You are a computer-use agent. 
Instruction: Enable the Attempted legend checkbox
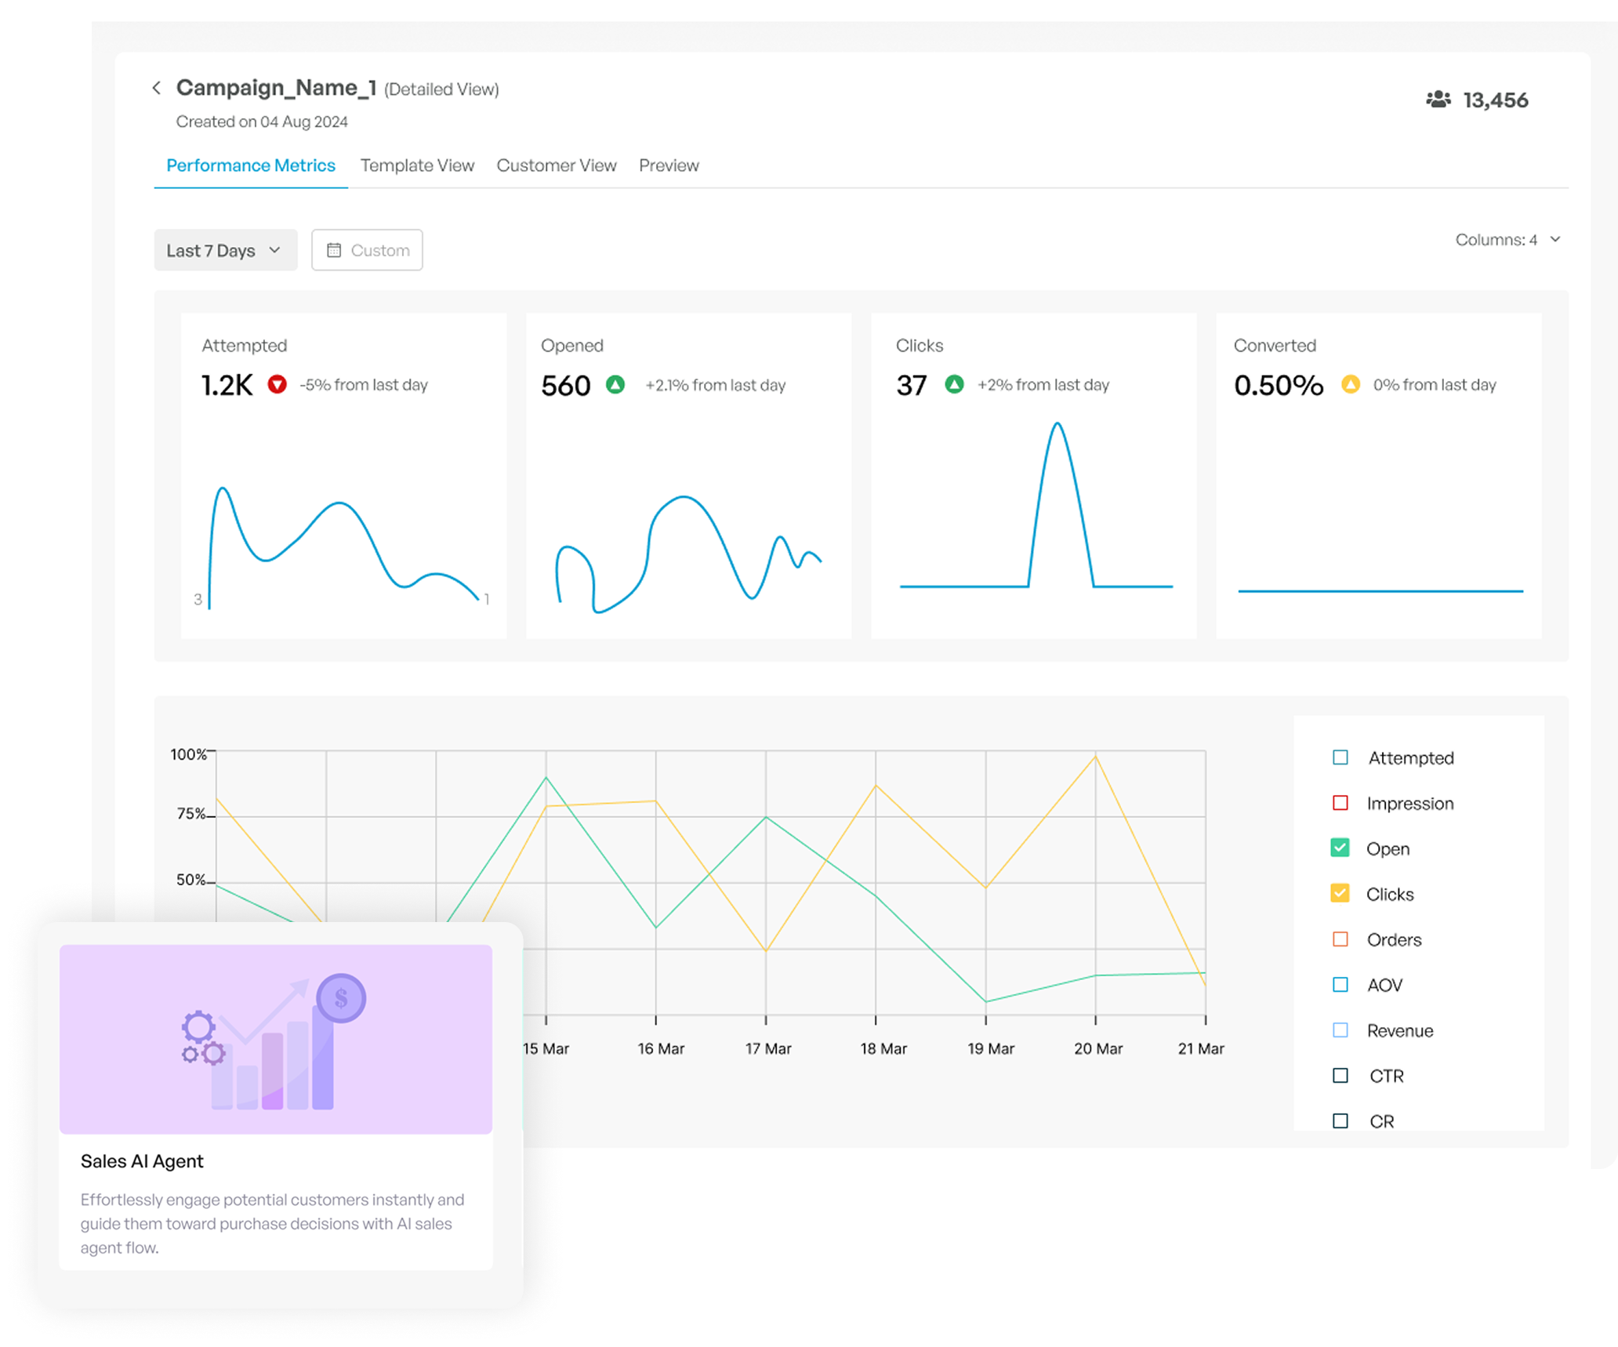[1340, 757]
